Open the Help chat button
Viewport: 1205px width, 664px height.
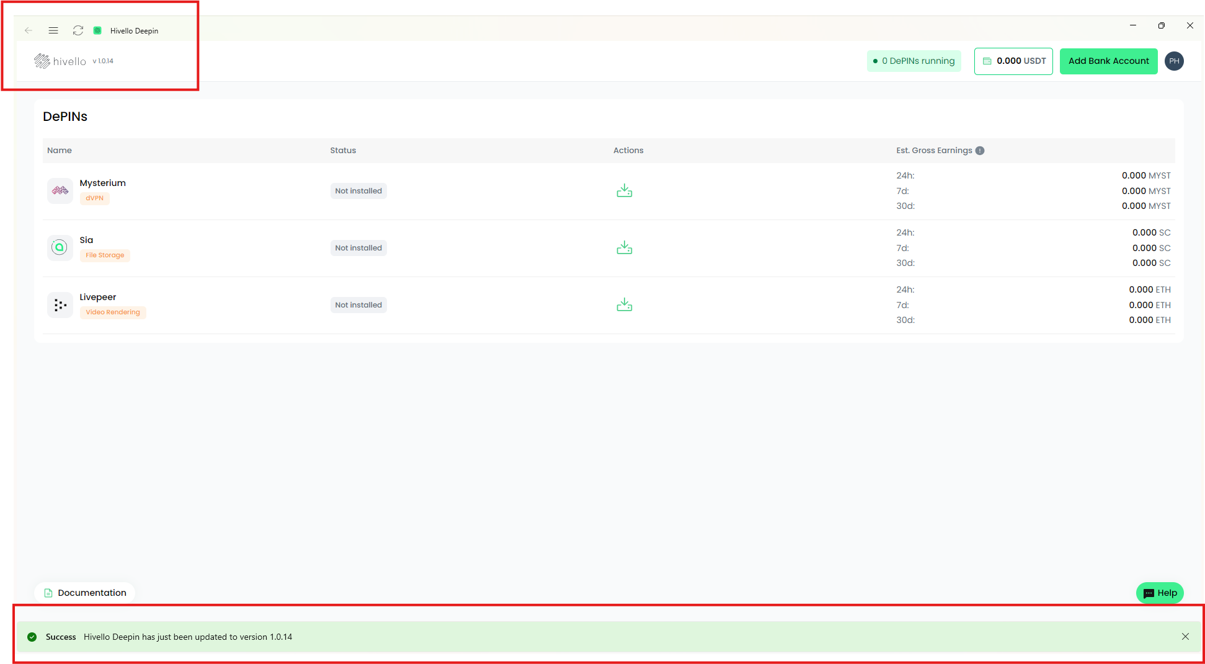coord(1160,593)
